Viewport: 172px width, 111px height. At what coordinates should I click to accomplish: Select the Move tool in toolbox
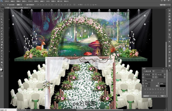point(2,11)
